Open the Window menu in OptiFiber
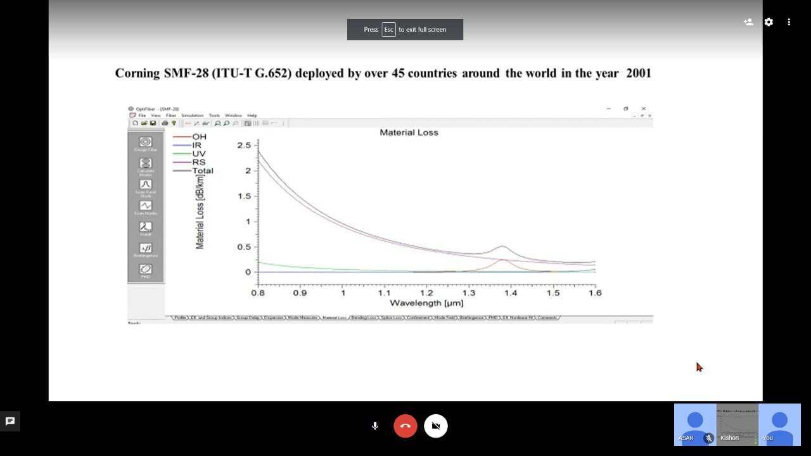Viewport: 811px width, 456px height. 233,115
